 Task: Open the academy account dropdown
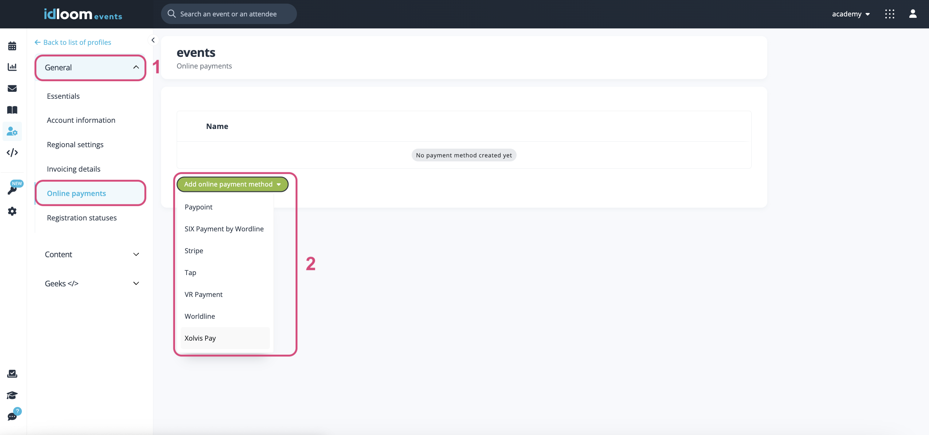(851, 14)
